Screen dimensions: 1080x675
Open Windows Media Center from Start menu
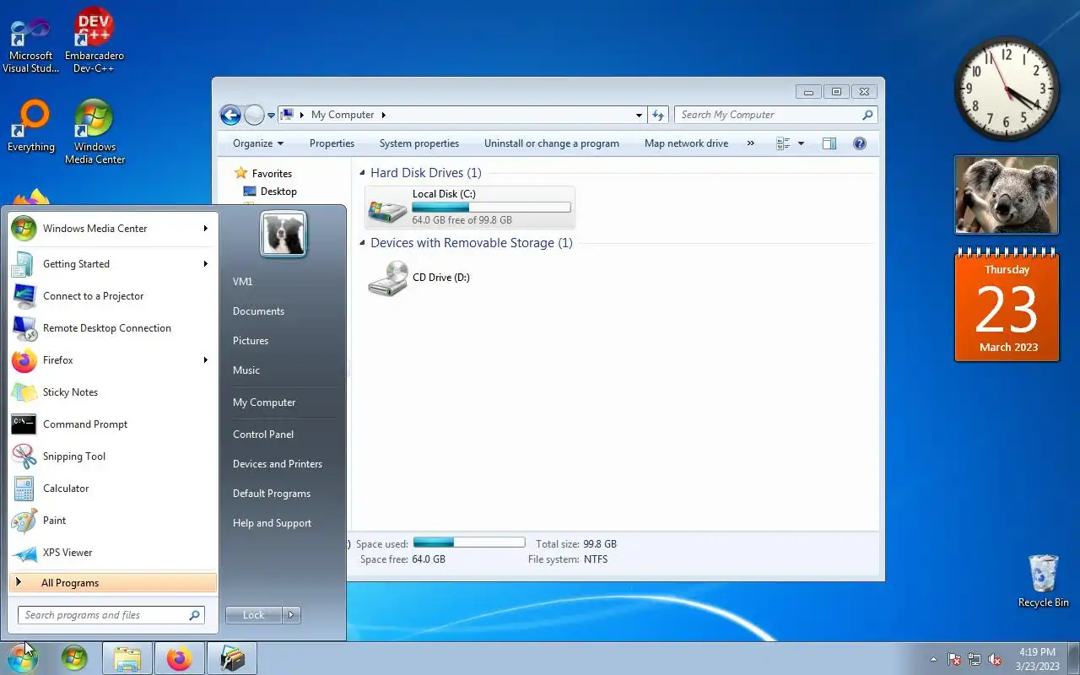112,229
